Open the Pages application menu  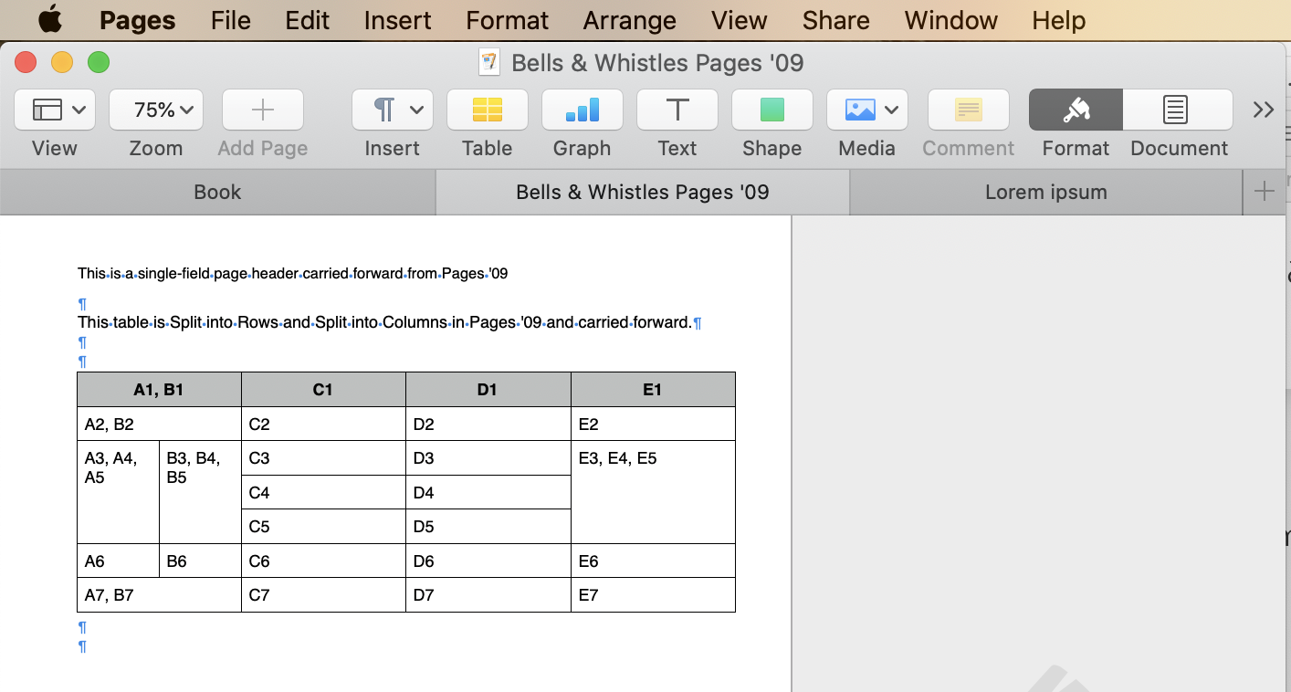click(138, 20)
